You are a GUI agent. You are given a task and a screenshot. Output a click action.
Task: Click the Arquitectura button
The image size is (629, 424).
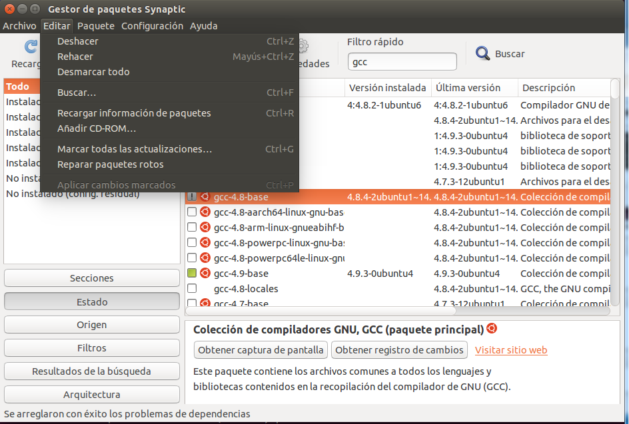[x=92, y=394]
